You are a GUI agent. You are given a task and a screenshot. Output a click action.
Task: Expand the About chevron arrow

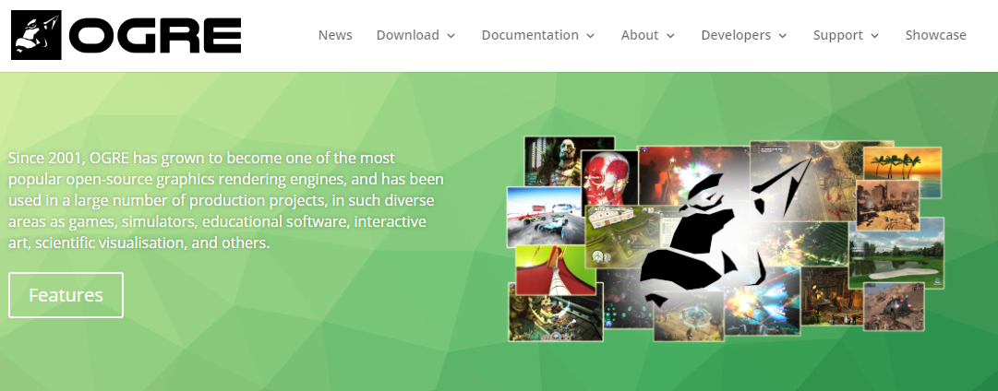(x=670, y=36)
